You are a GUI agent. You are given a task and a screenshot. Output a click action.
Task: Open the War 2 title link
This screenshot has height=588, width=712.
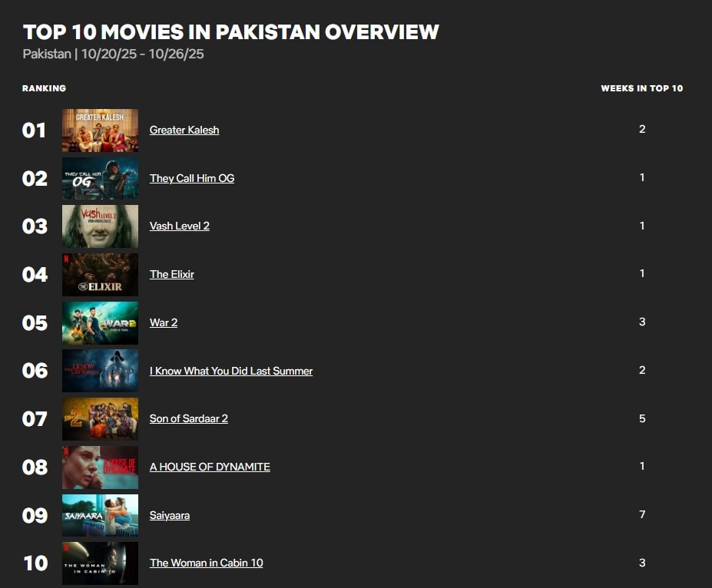[x=164, y=322]
